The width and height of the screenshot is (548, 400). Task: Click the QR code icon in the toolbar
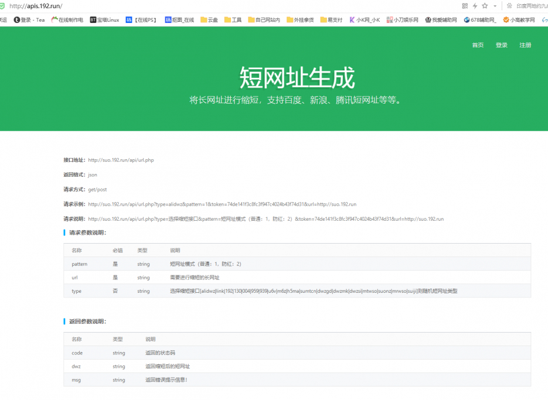pos(465,6)
